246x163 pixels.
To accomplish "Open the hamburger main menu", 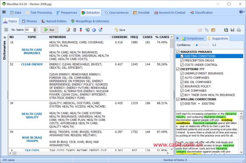I will 4,12.
